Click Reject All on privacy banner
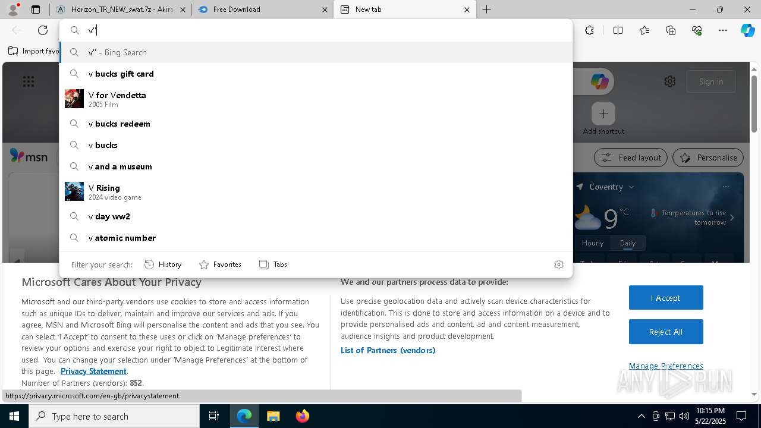Viewport: 761px width, 428px height. [666, 332]
